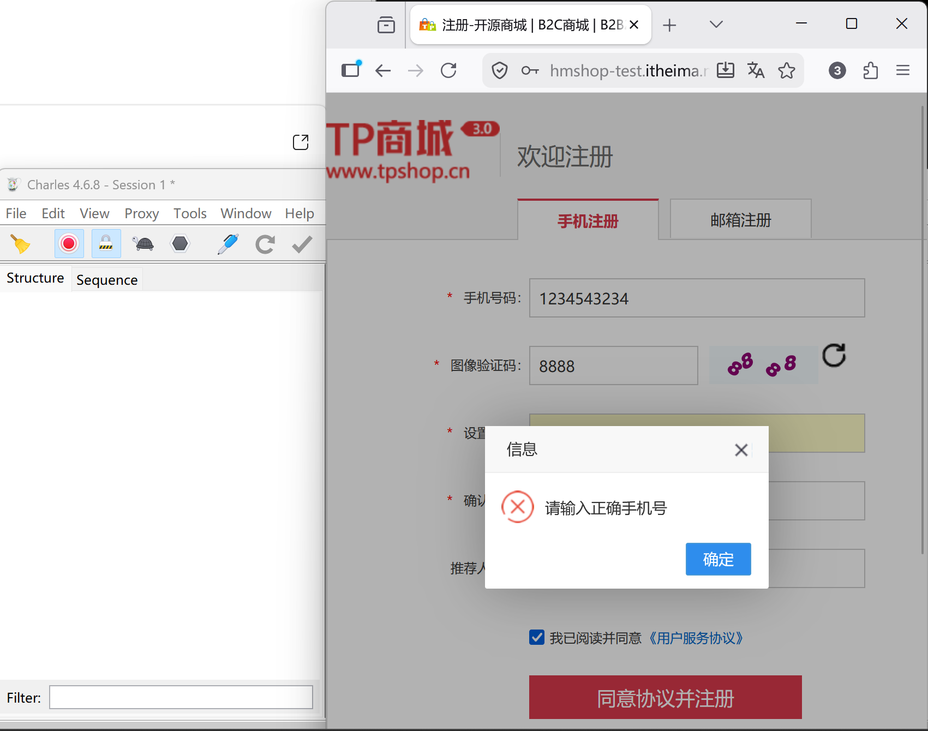Screen dimensions: 928x731
Task: Uncheck the 我已阅读并同意 agreement checkbox
Action: pyautogui.click(x=536, y=638)
